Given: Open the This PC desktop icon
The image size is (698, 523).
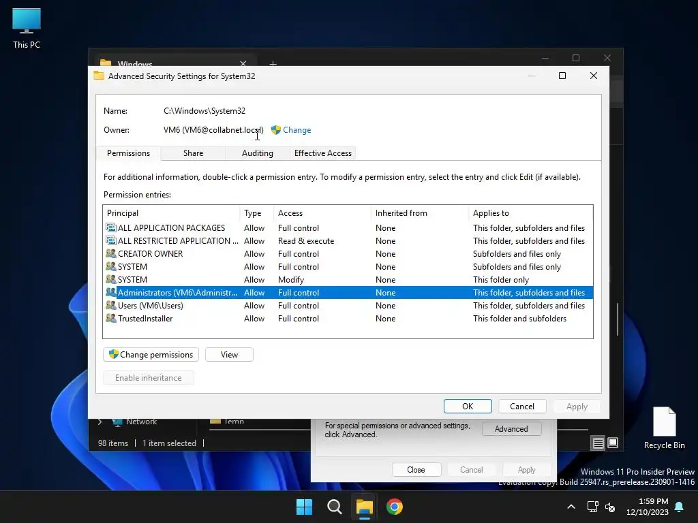Looking at the screenshot, I should tap(27, 29).
